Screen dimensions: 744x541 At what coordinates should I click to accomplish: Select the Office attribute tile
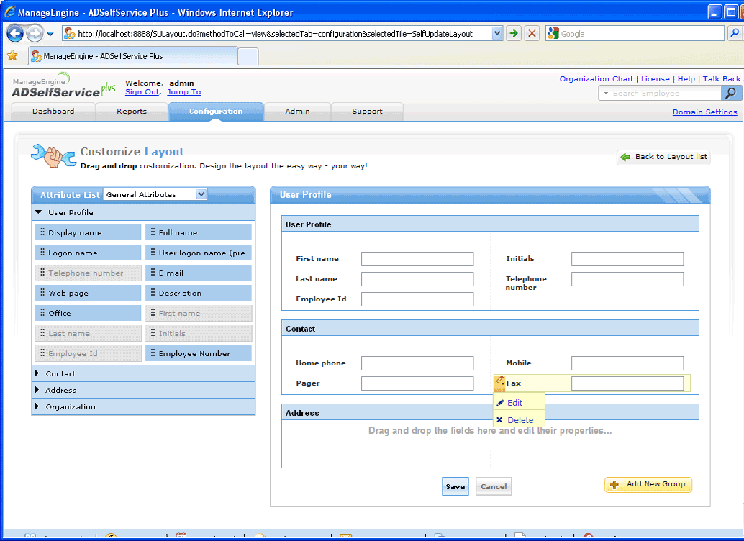point(89,313)
